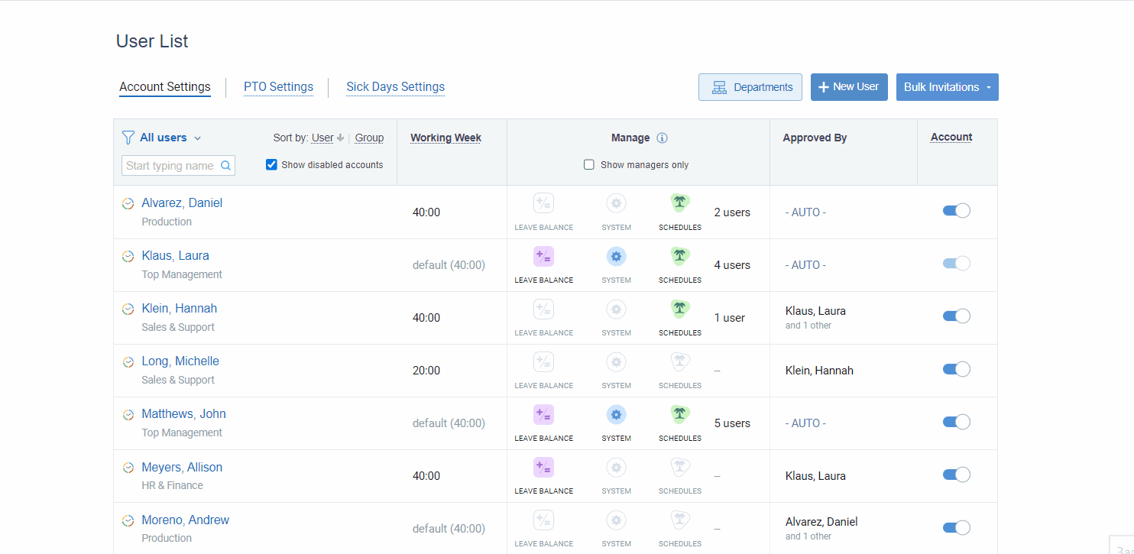Click the 20:00 working week of Long, Michelle
This screenshot has width=1134, height=554.
pos(426,371)
